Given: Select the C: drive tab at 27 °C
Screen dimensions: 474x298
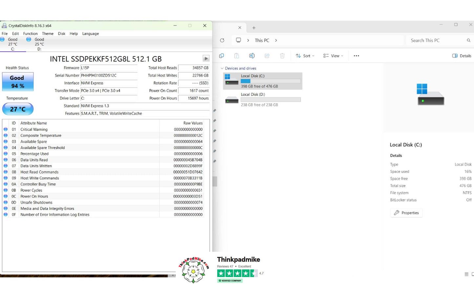Looking at the screenshot, I should [x=13, y=44].
